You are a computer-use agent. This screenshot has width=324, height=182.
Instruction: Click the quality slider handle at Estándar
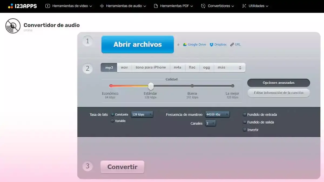pyautogui.click(x=151, y=86)
